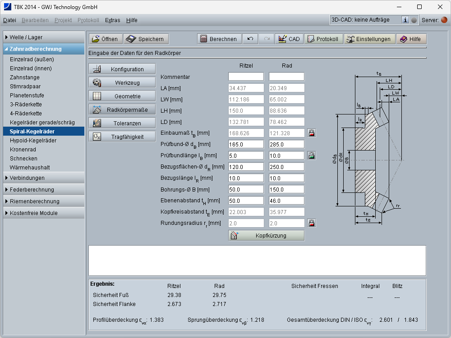This screenshot has width=451, height=338.
Task: Expand the Federberechnung section
Action: click(x=44, y=190)
